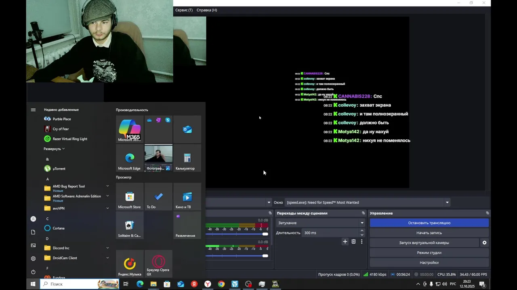Increase Длительность with up arrow
The image size is (517, 290).
[362, 230]
